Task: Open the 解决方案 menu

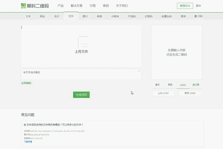Action: [77, 6]
